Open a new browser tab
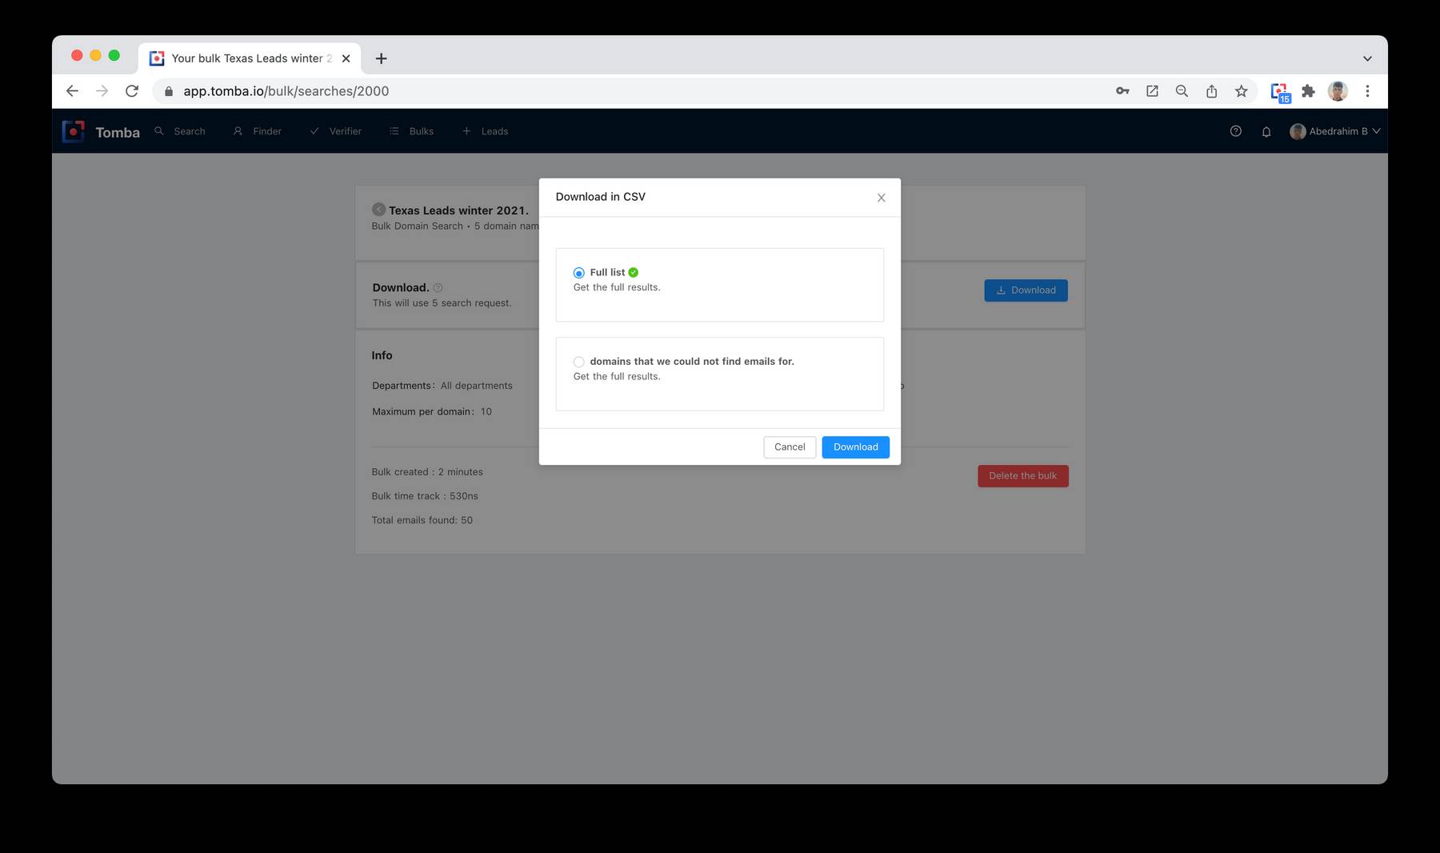Image resolution: width=1440 pixels, height=853 pixels. point(382,58)
